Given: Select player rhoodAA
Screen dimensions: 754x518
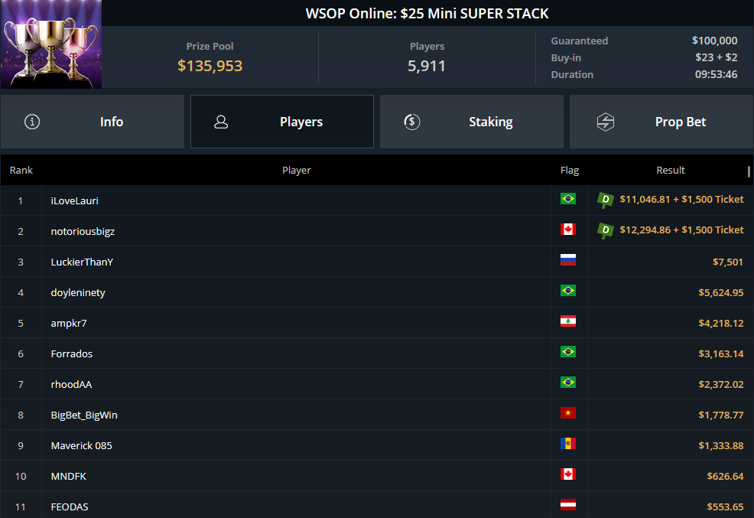Looking at the screenshot, I should 71,384.
